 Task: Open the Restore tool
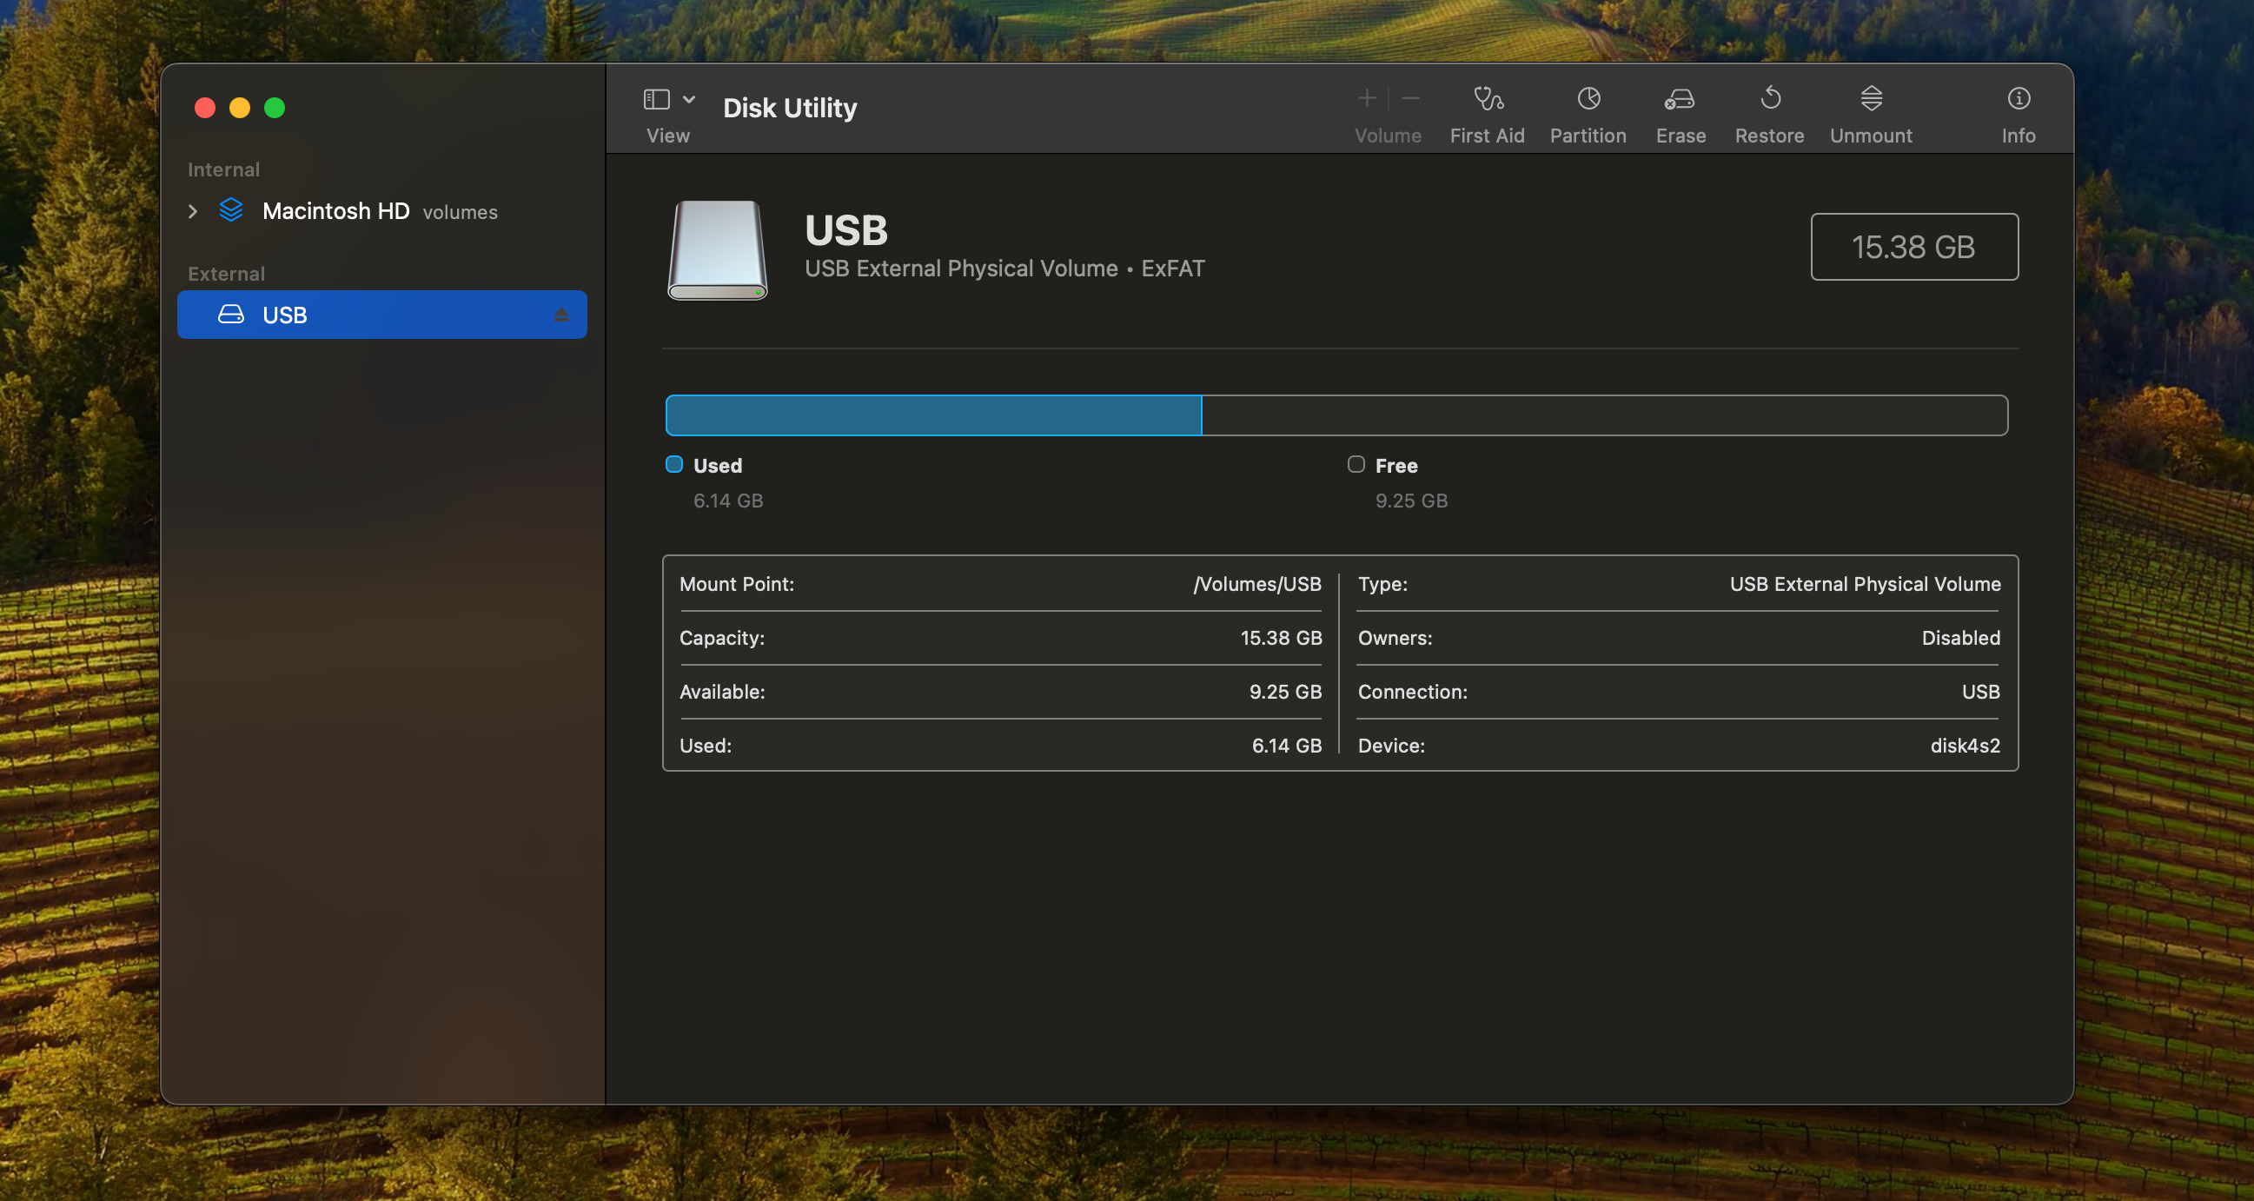point(1769,112)
